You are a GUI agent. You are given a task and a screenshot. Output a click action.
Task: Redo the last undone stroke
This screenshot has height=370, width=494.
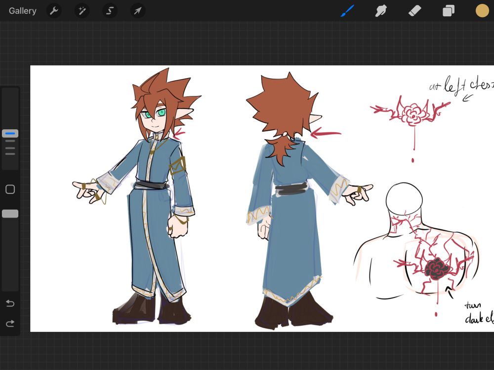pyautogui.click(x=10, y=324)
